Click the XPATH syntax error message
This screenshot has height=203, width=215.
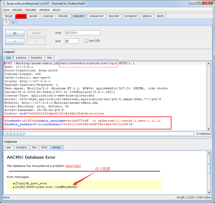click(47, 187)
